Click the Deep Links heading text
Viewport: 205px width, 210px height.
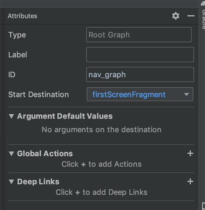click(x=38, y=182)
